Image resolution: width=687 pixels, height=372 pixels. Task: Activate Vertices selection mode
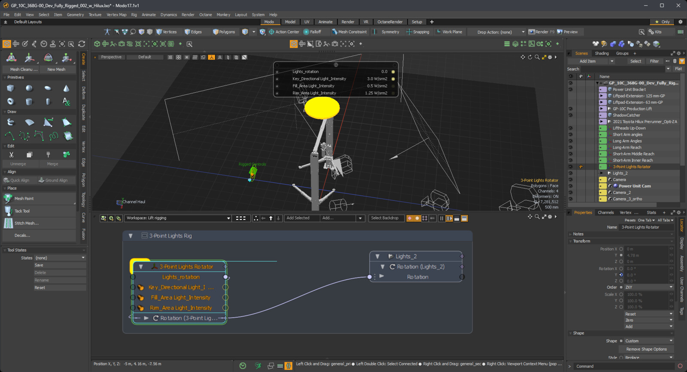(x=166, y=32)
